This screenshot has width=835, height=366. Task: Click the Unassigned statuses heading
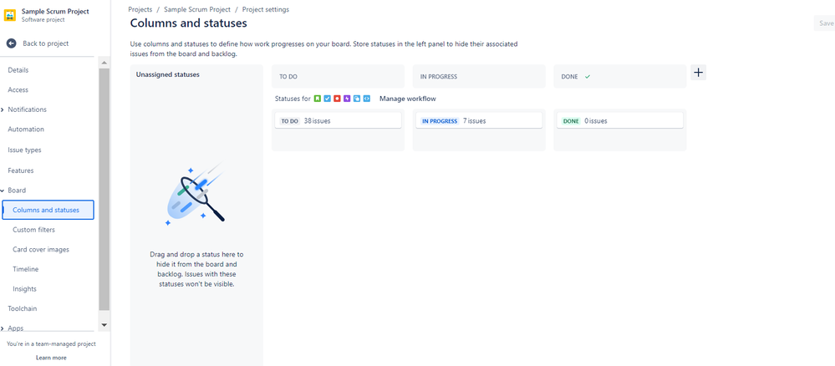(168, 74)
